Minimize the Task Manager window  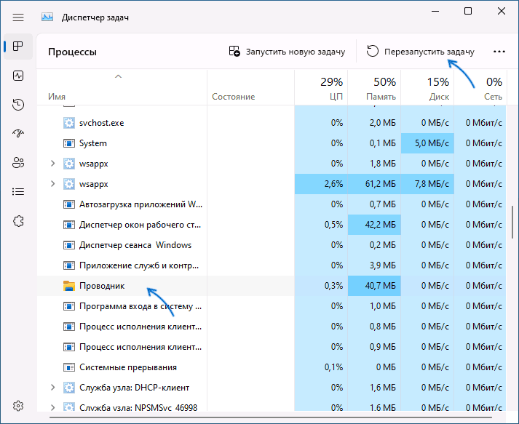(435, 11)
